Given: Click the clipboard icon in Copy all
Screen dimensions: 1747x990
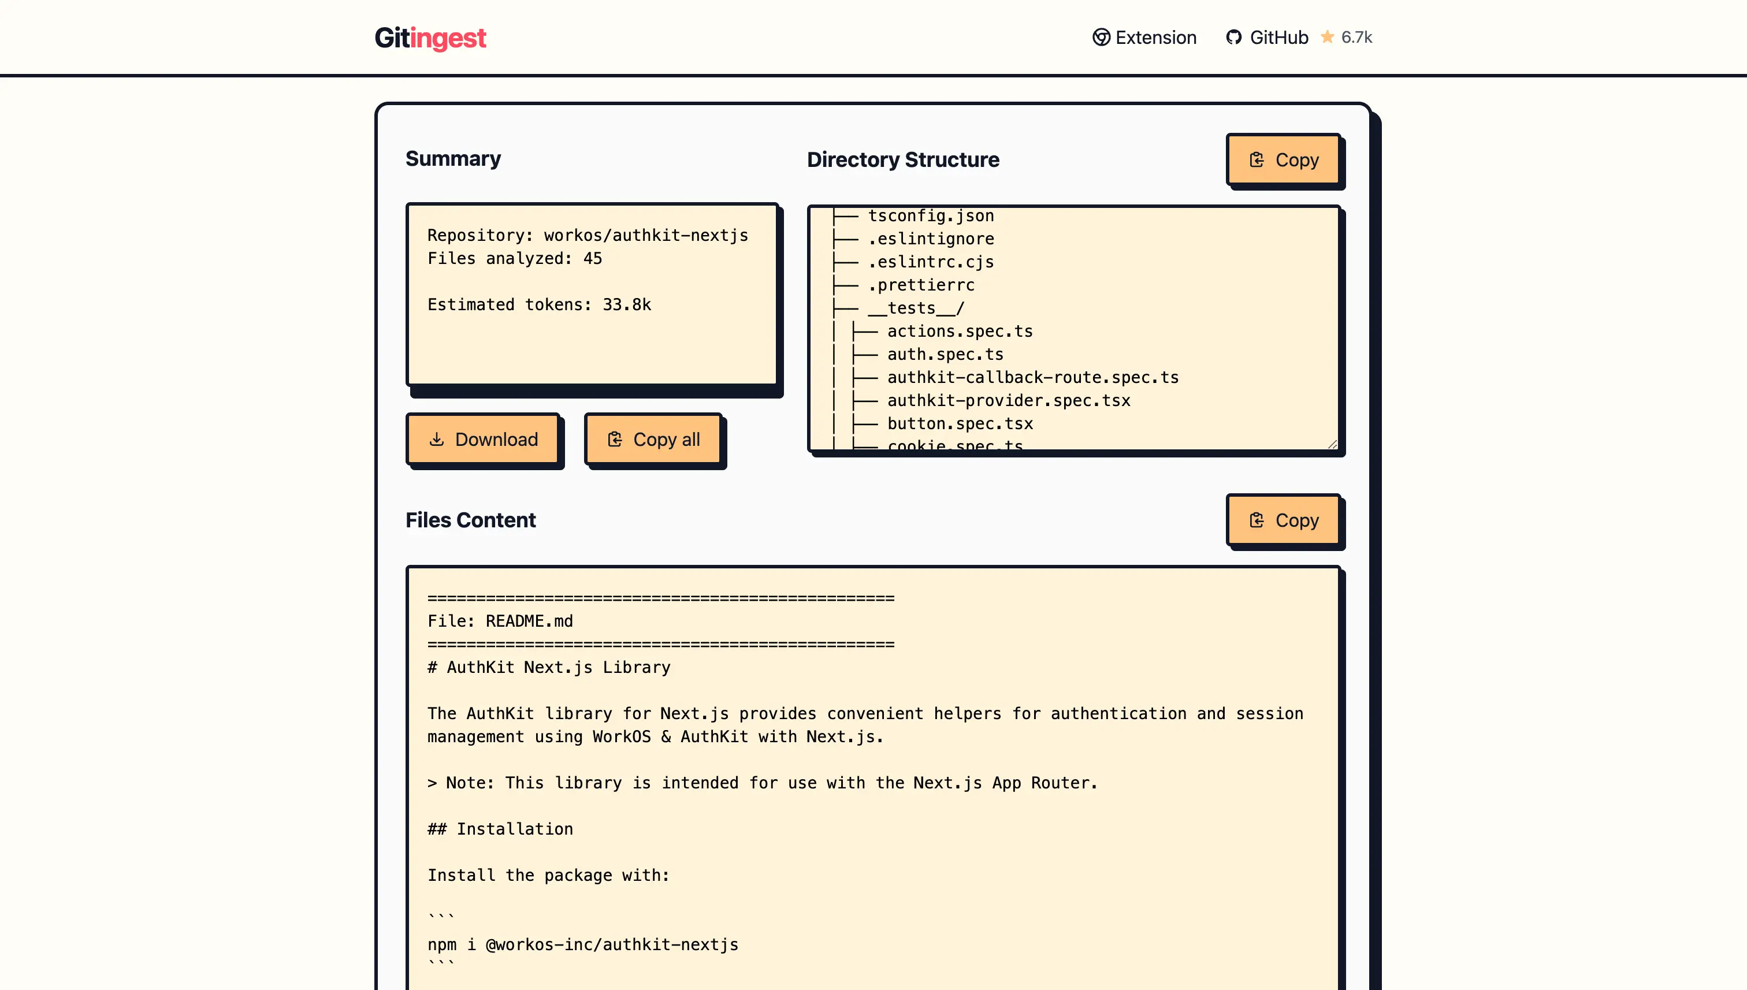Looking at the screenshot, I should tap(615, 439).
